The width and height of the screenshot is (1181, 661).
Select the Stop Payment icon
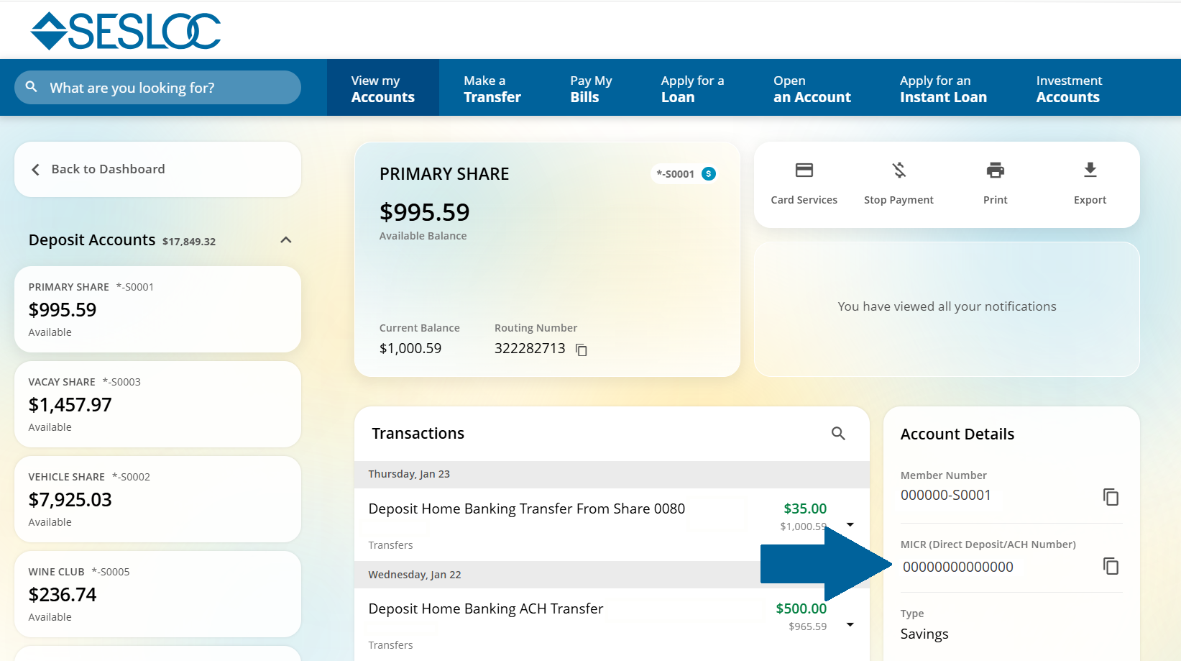tap(899, 182)
